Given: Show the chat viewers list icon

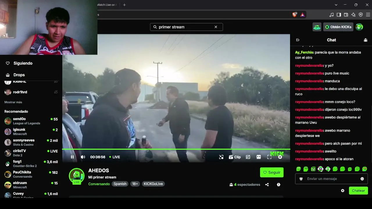Looking at the screenshot, I should pos(366,40).
